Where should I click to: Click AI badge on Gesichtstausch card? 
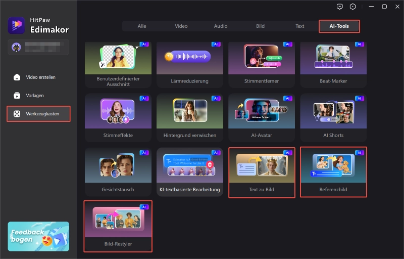click(x=144, y=152)
